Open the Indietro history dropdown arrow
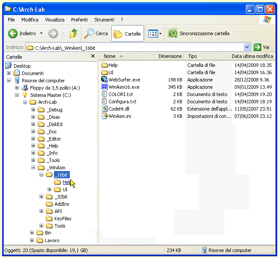278x258 pixels. [x=41, y=33]
